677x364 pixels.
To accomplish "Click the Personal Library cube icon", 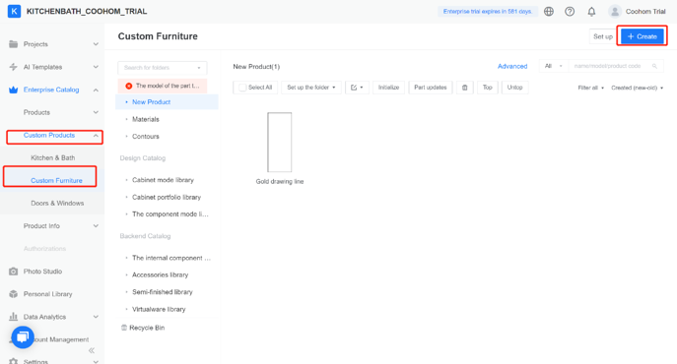I will point(14,294).
